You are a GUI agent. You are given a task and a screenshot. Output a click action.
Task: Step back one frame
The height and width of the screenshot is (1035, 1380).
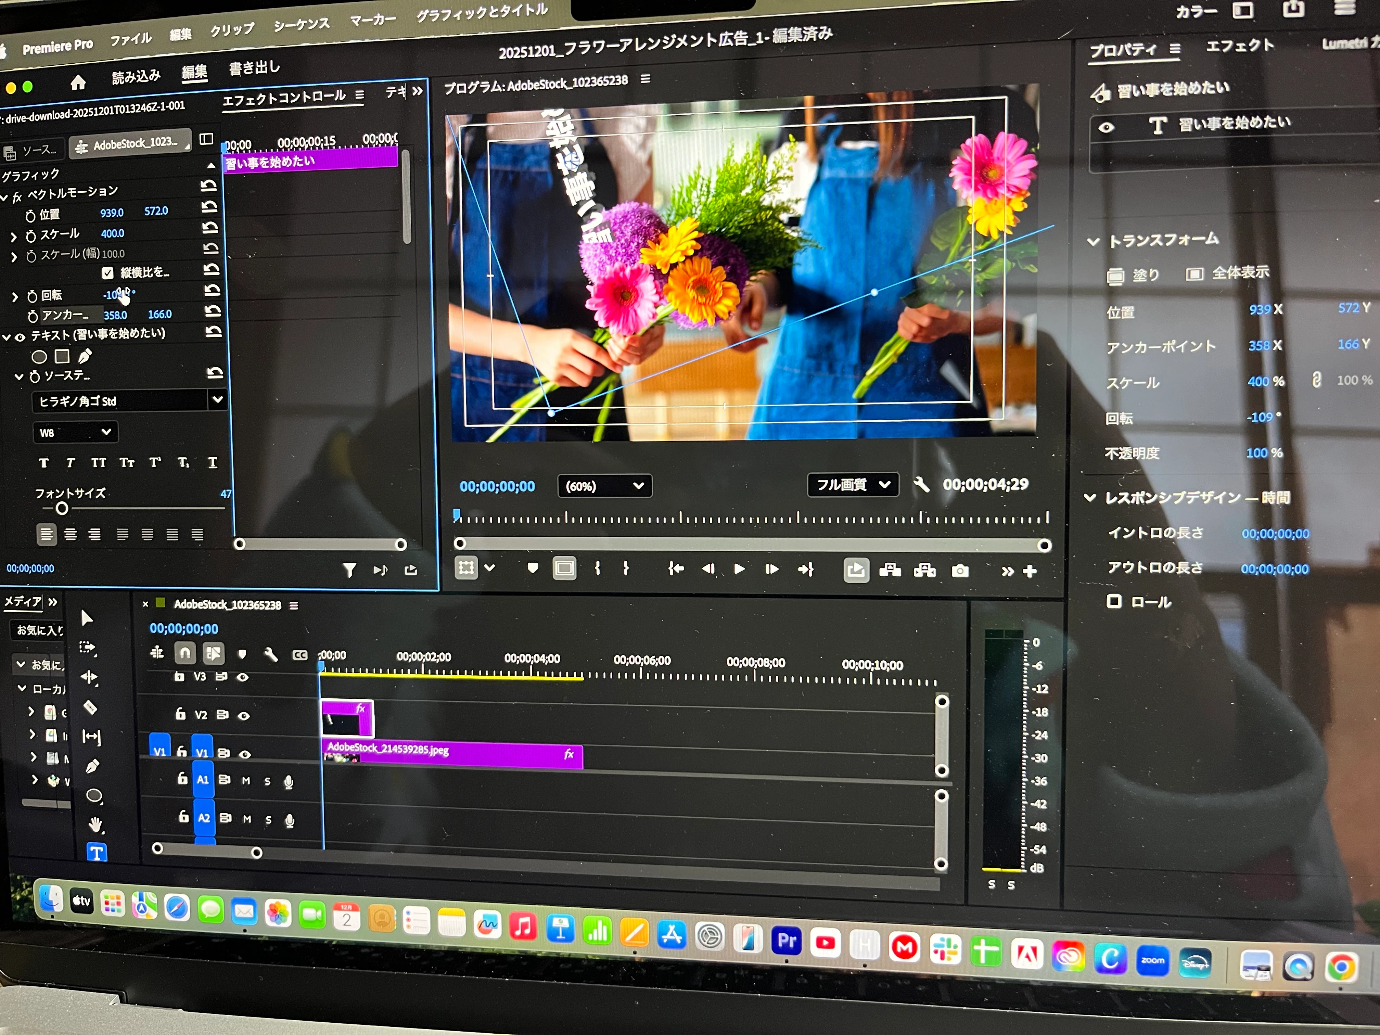pos(708,569)
